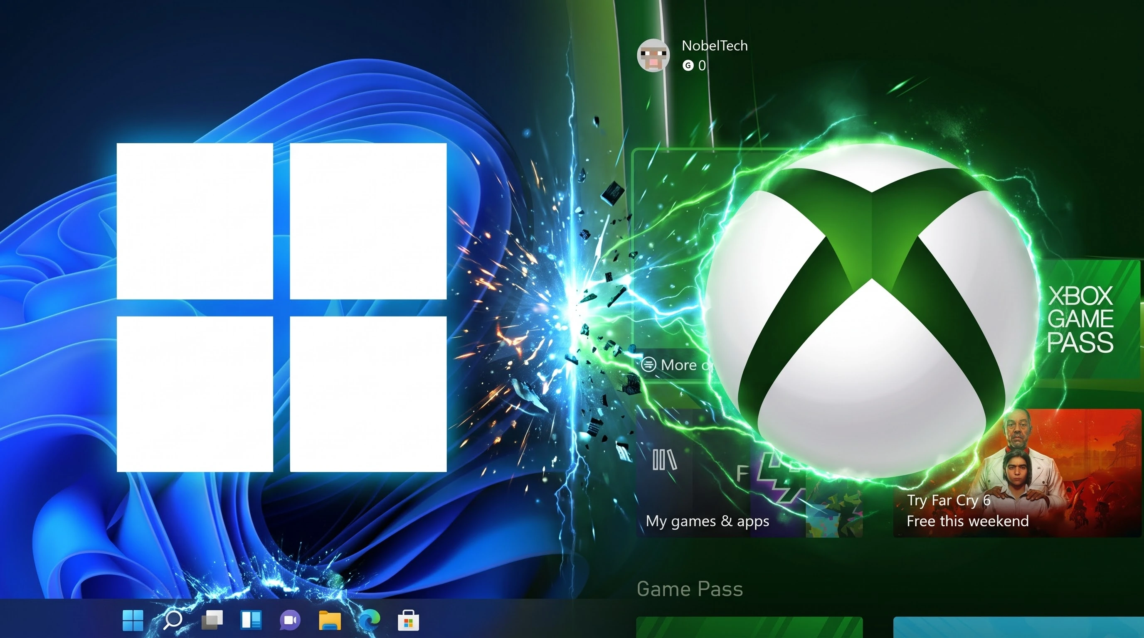Open the More options button
The height and width of the screenshot is (638, 1144).
676,365
